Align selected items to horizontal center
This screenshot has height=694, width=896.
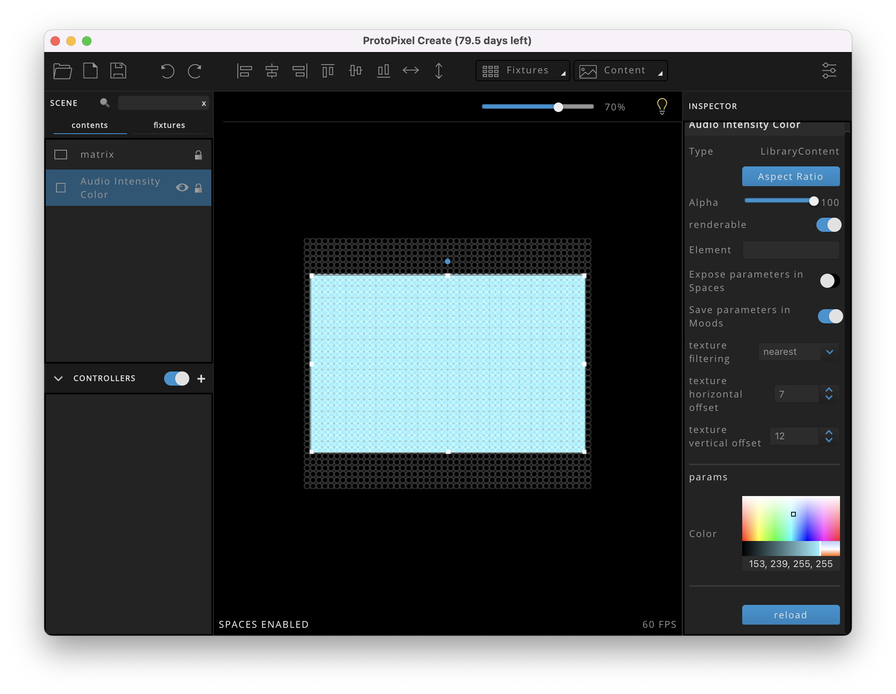point(272,71)
